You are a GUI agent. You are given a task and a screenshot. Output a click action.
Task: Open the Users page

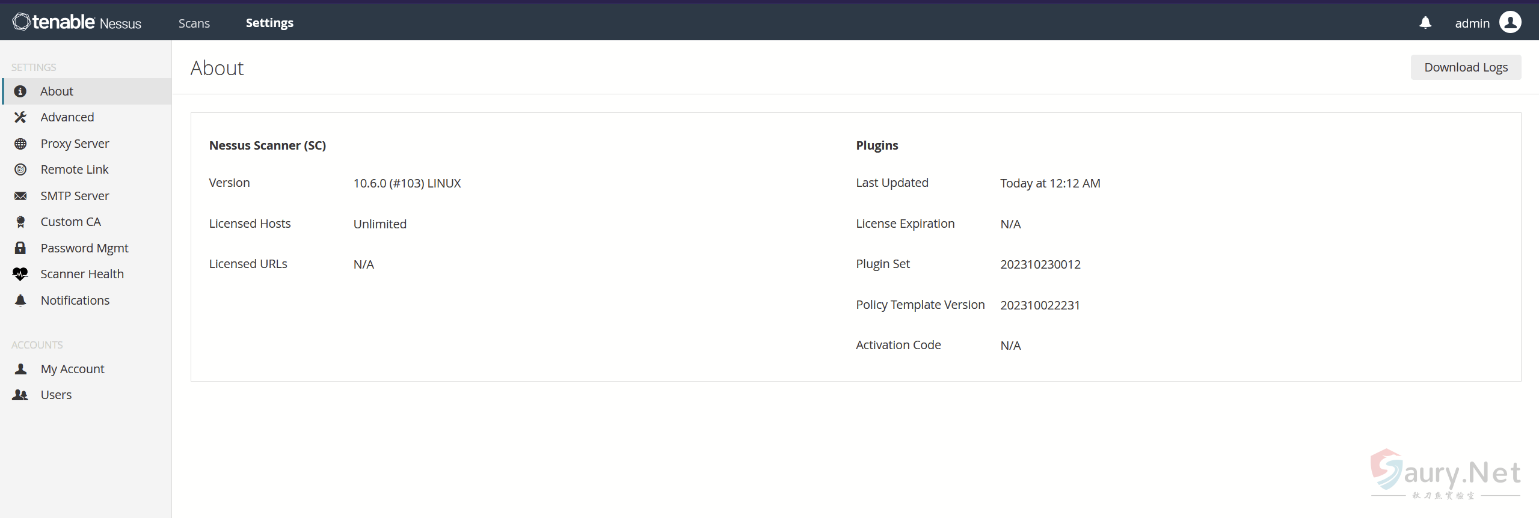87,395
